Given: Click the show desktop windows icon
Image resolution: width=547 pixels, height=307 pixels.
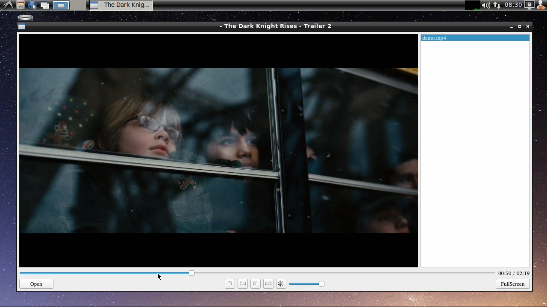Looking at the screenshot, I should click(44, 5).
